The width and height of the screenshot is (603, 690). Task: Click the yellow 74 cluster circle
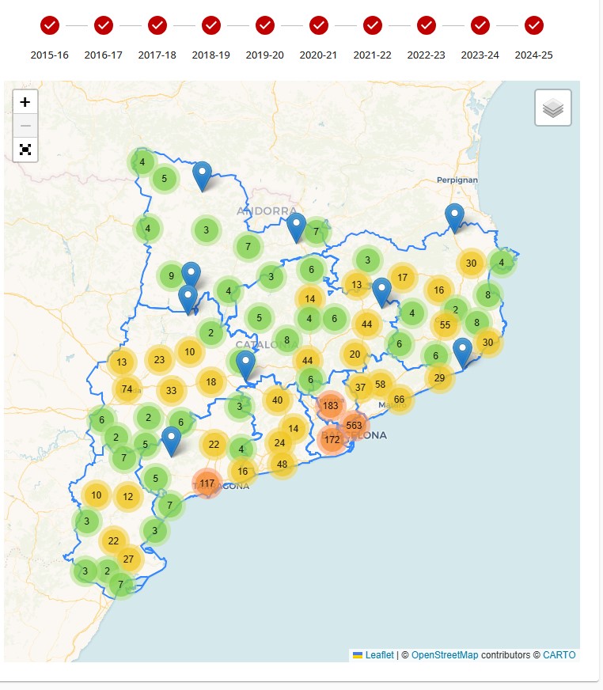click(x=127, y=389)
